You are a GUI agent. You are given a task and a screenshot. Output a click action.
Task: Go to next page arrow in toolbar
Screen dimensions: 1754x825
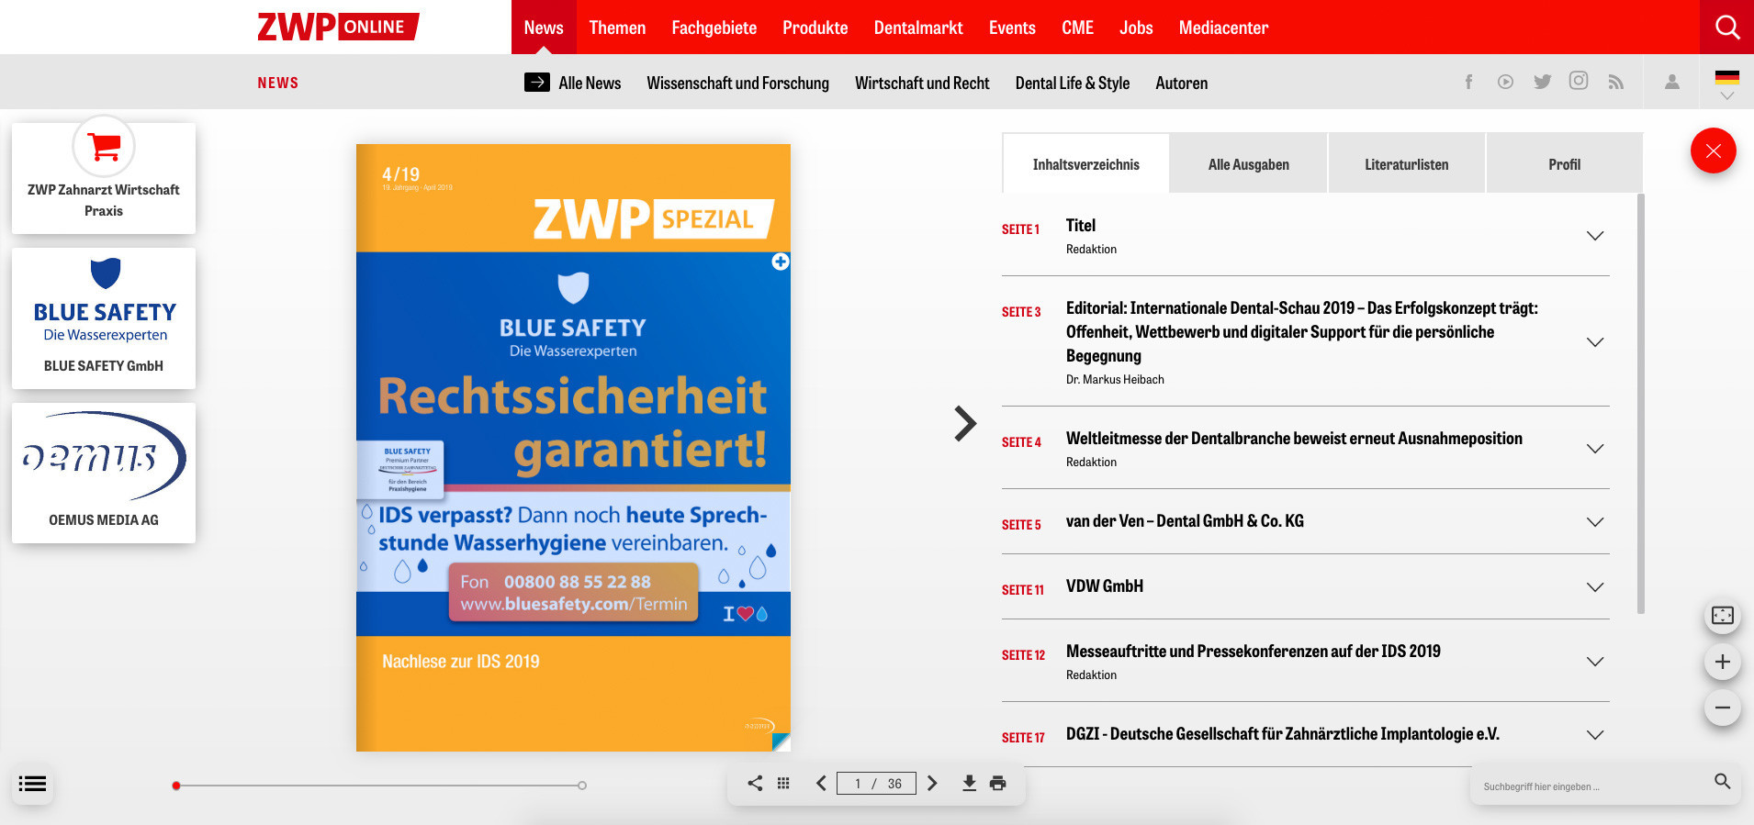pos(932,783)
